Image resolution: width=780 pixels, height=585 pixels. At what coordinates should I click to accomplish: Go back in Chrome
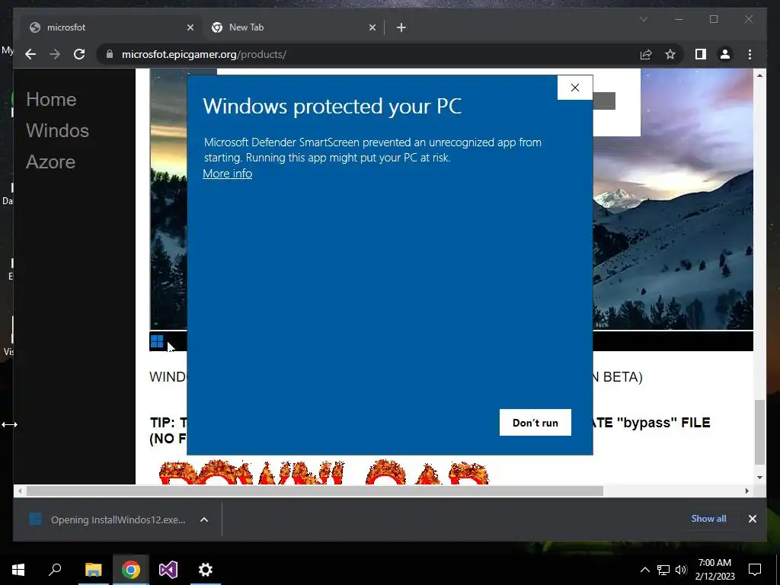30,54
